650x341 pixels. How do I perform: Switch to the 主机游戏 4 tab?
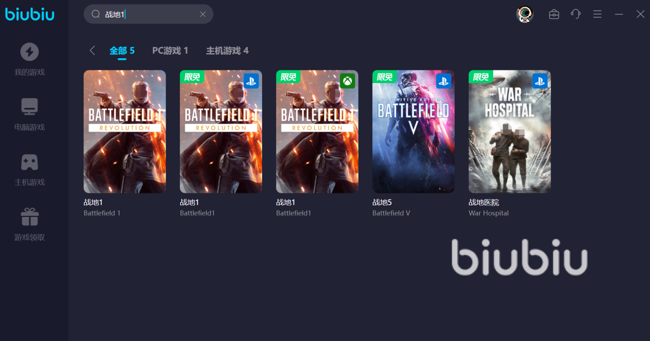(227, 51)
